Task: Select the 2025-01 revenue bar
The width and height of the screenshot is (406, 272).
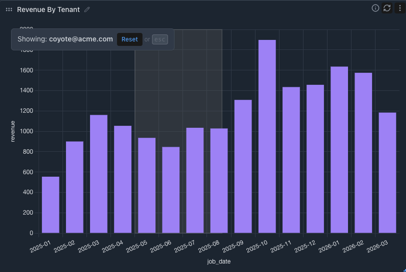Action: coord(50,205)
